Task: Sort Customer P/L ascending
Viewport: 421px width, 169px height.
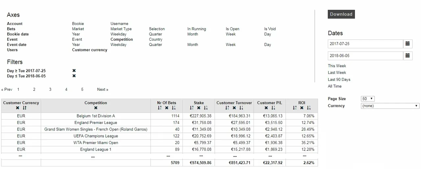Action: pos(273,108)
